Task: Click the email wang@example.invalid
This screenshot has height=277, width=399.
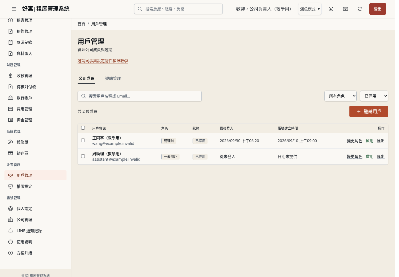Action: click(113, 143)
